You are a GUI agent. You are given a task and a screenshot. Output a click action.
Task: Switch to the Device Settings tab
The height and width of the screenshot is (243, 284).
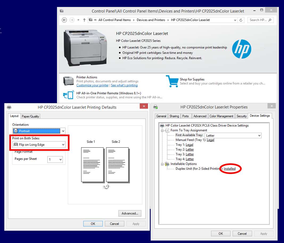coord(260,116)
